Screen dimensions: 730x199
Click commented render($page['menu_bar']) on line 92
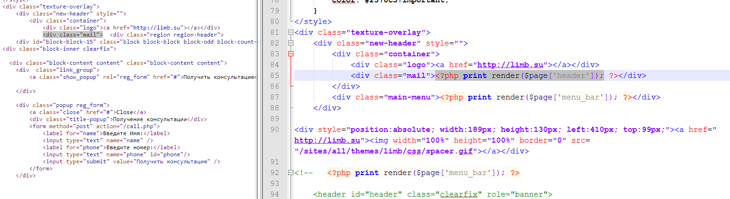click(x=423, y=173)
